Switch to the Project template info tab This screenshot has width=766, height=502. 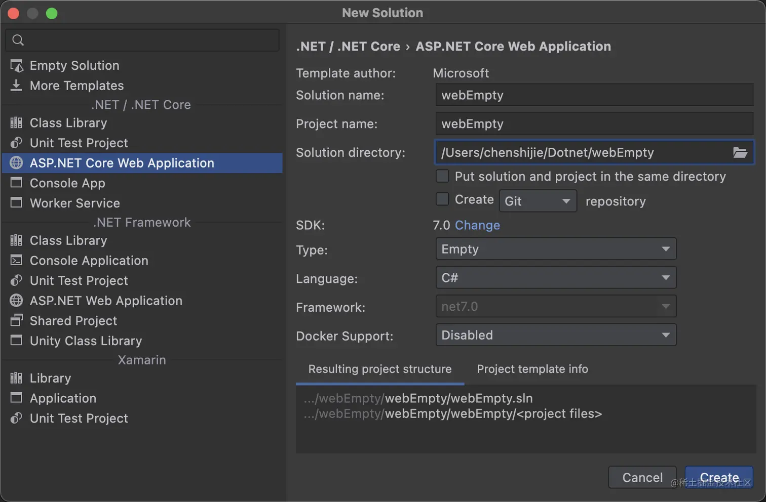[x=532, y=369]
